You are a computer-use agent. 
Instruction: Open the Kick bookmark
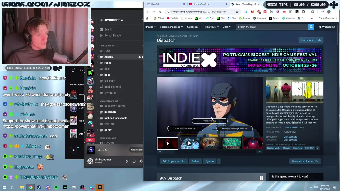pyautogui.click(x=199, y=18)
